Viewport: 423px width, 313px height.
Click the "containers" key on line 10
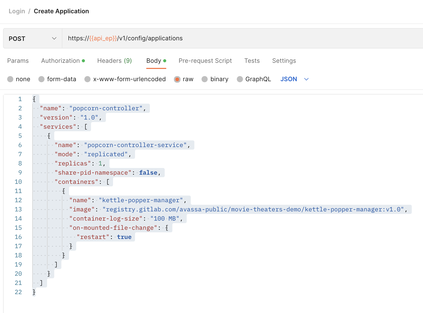click(76, 182)
